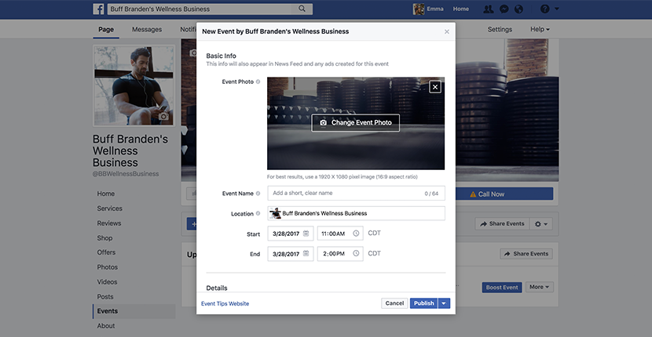Select Posts in the left sidebar

pyautogui.click(x=105, y=297)
